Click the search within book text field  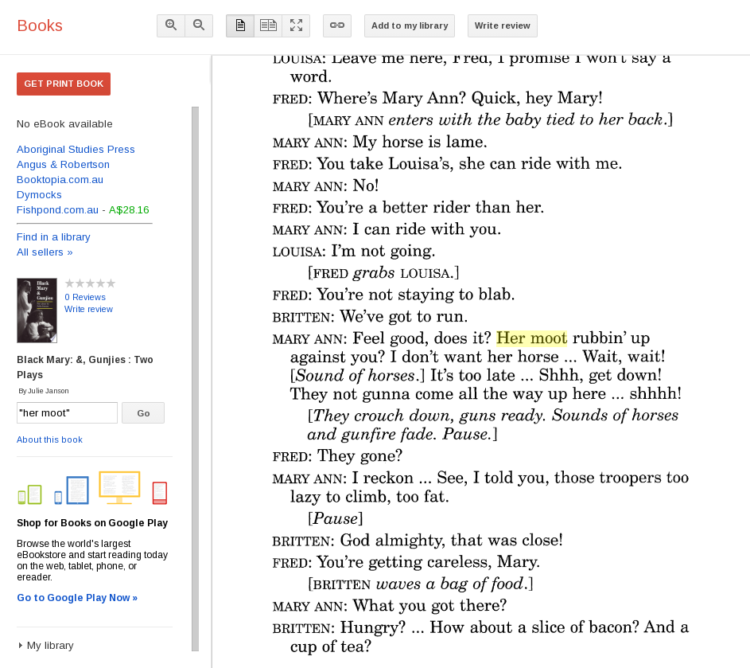(67, 412)
